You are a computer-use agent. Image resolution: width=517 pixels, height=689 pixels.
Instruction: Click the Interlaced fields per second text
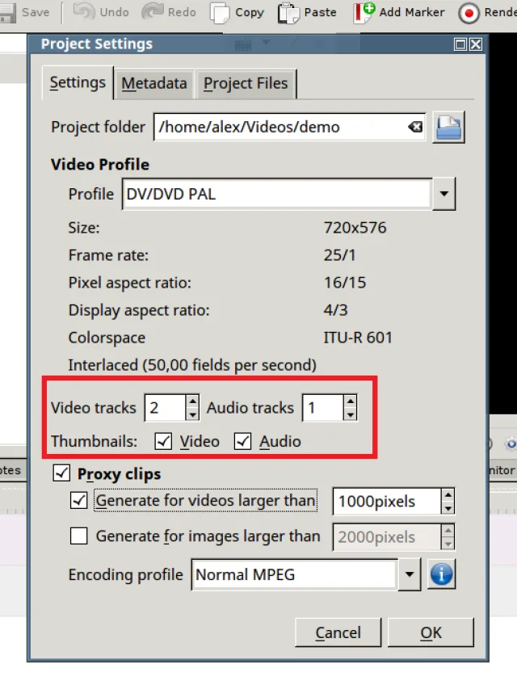(x=192, y=365)
